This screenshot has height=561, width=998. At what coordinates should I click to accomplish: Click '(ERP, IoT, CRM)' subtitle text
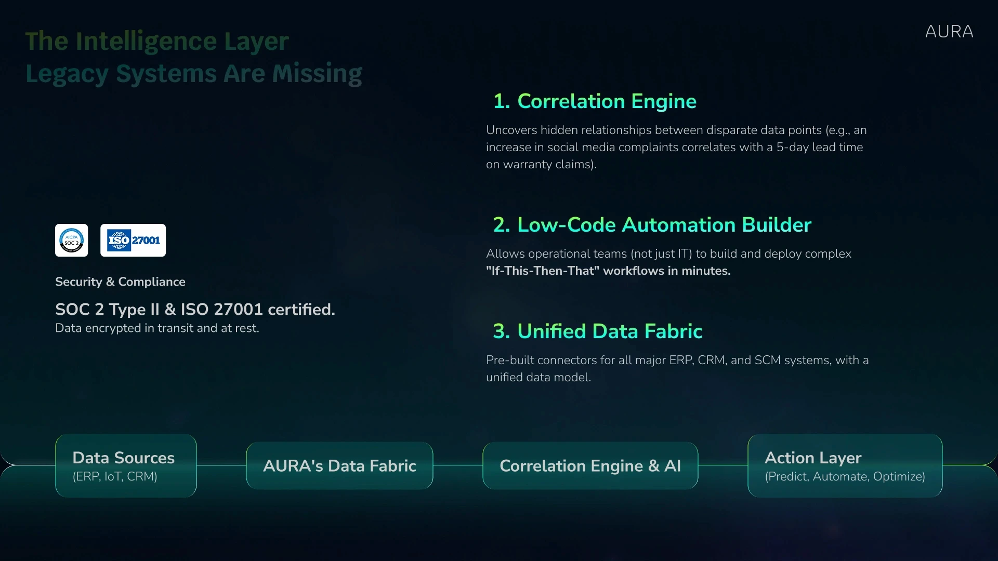click(x=115, y=477)
